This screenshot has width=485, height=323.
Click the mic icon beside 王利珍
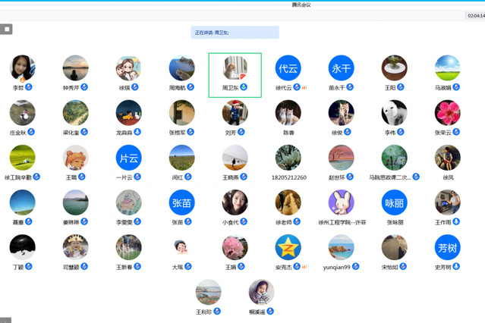[217, 311]
